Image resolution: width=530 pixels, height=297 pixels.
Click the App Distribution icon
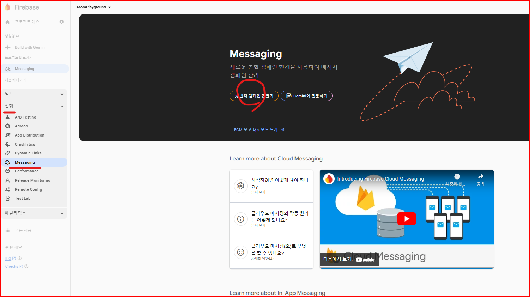[x=7, y=135]
